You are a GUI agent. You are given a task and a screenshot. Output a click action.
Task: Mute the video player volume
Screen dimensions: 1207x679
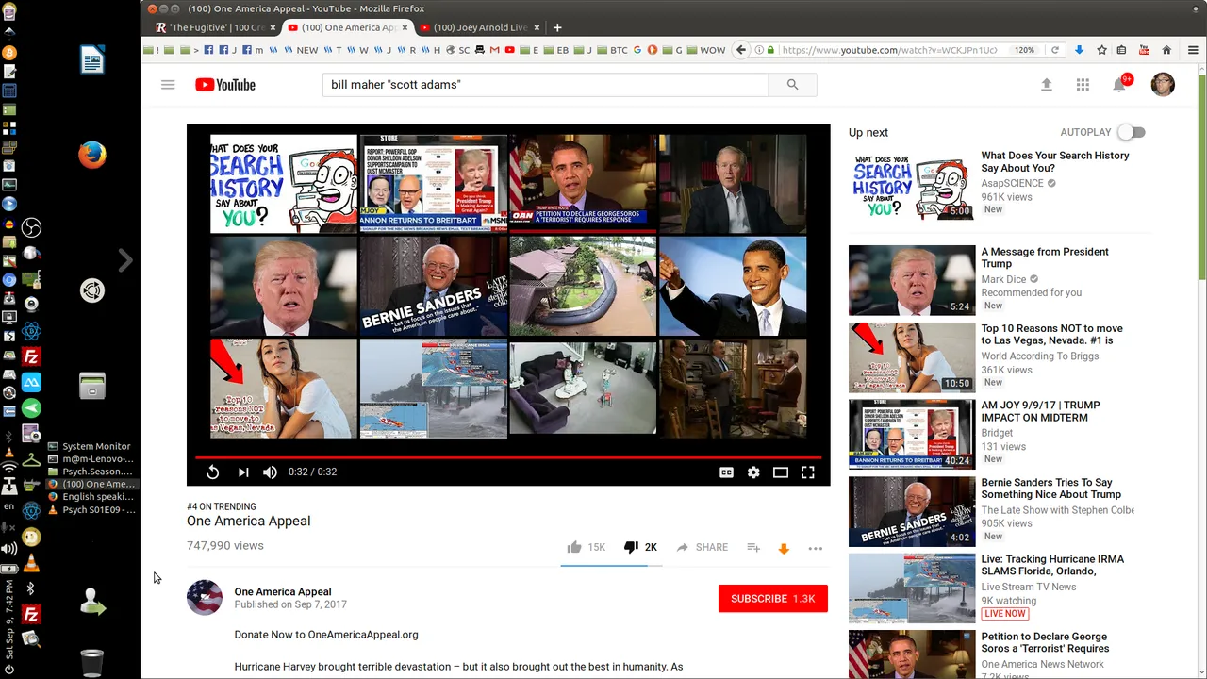click(270, 472)
